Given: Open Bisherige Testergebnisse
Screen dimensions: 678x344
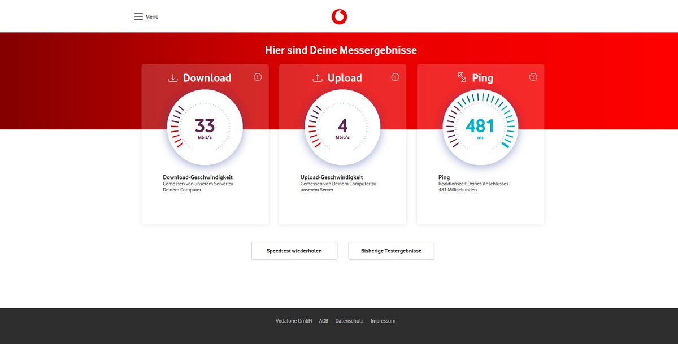Looking at the screenshot, I should [391, 251].
